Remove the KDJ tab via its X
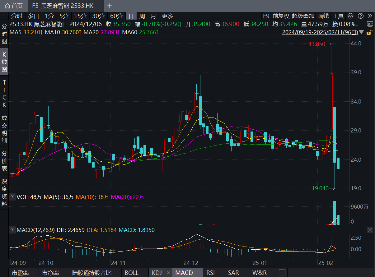Viewport: 375px width, 277px height. 168,273
